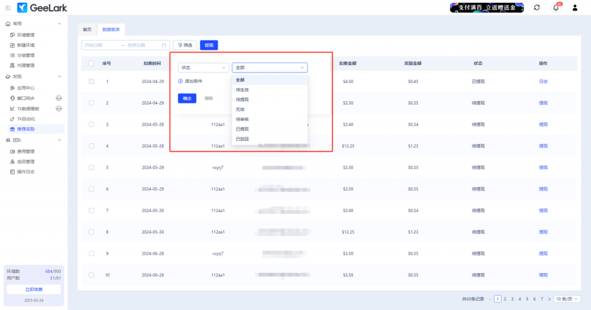Click the plus icon beside 添加条件
This screenshot has height=310, width=591.
coord(180,81)
